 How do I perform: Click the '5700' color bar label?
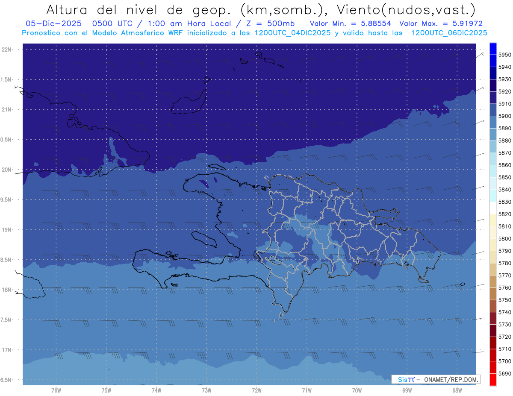tap(505, 361)
